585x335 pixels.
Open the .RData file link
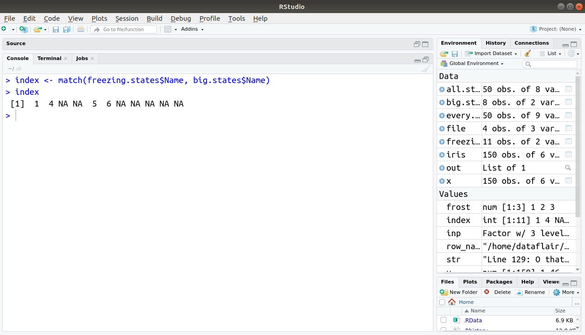coord(473,320)
